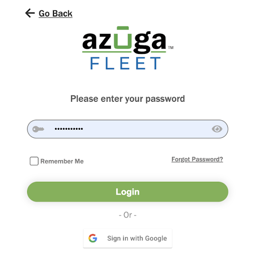The image size is (256, 273).
Task: Click the Login button's text label
Action: tap(127, 192)
